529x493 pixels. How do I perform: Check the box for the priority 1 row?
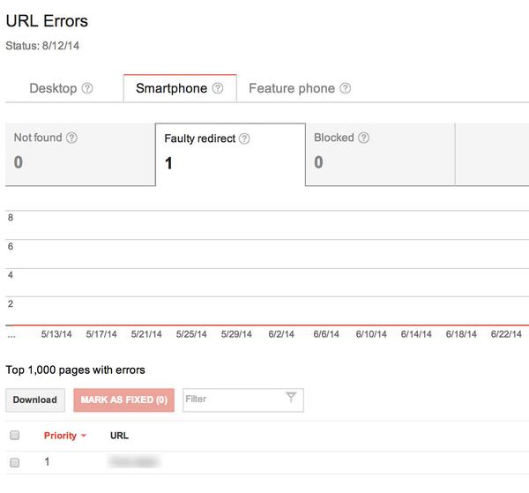coord(14,462)
